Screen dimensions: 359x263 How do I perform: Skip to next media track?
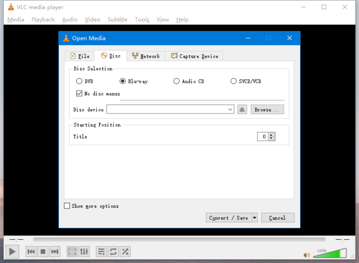55,252
